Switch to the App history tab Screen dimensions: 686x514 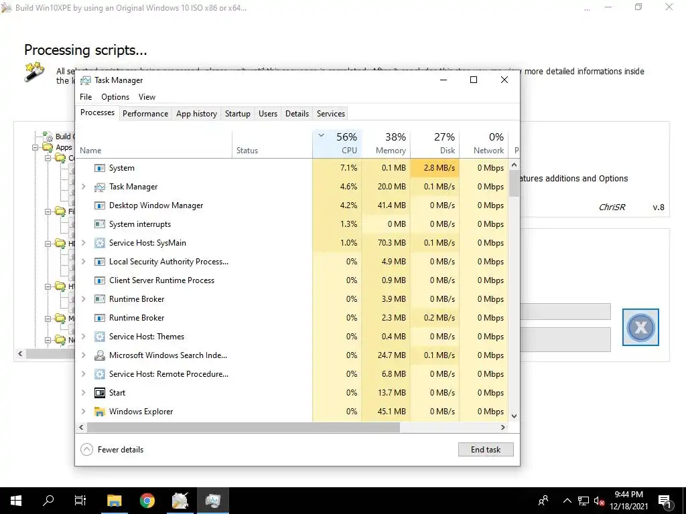click(x=196, y=114)
